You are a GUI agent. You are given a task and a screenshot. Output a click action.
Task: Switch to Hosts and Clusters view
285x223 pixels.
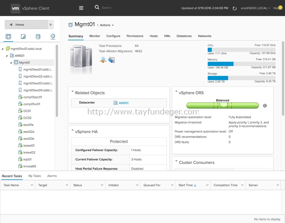[x=8, y=37]
